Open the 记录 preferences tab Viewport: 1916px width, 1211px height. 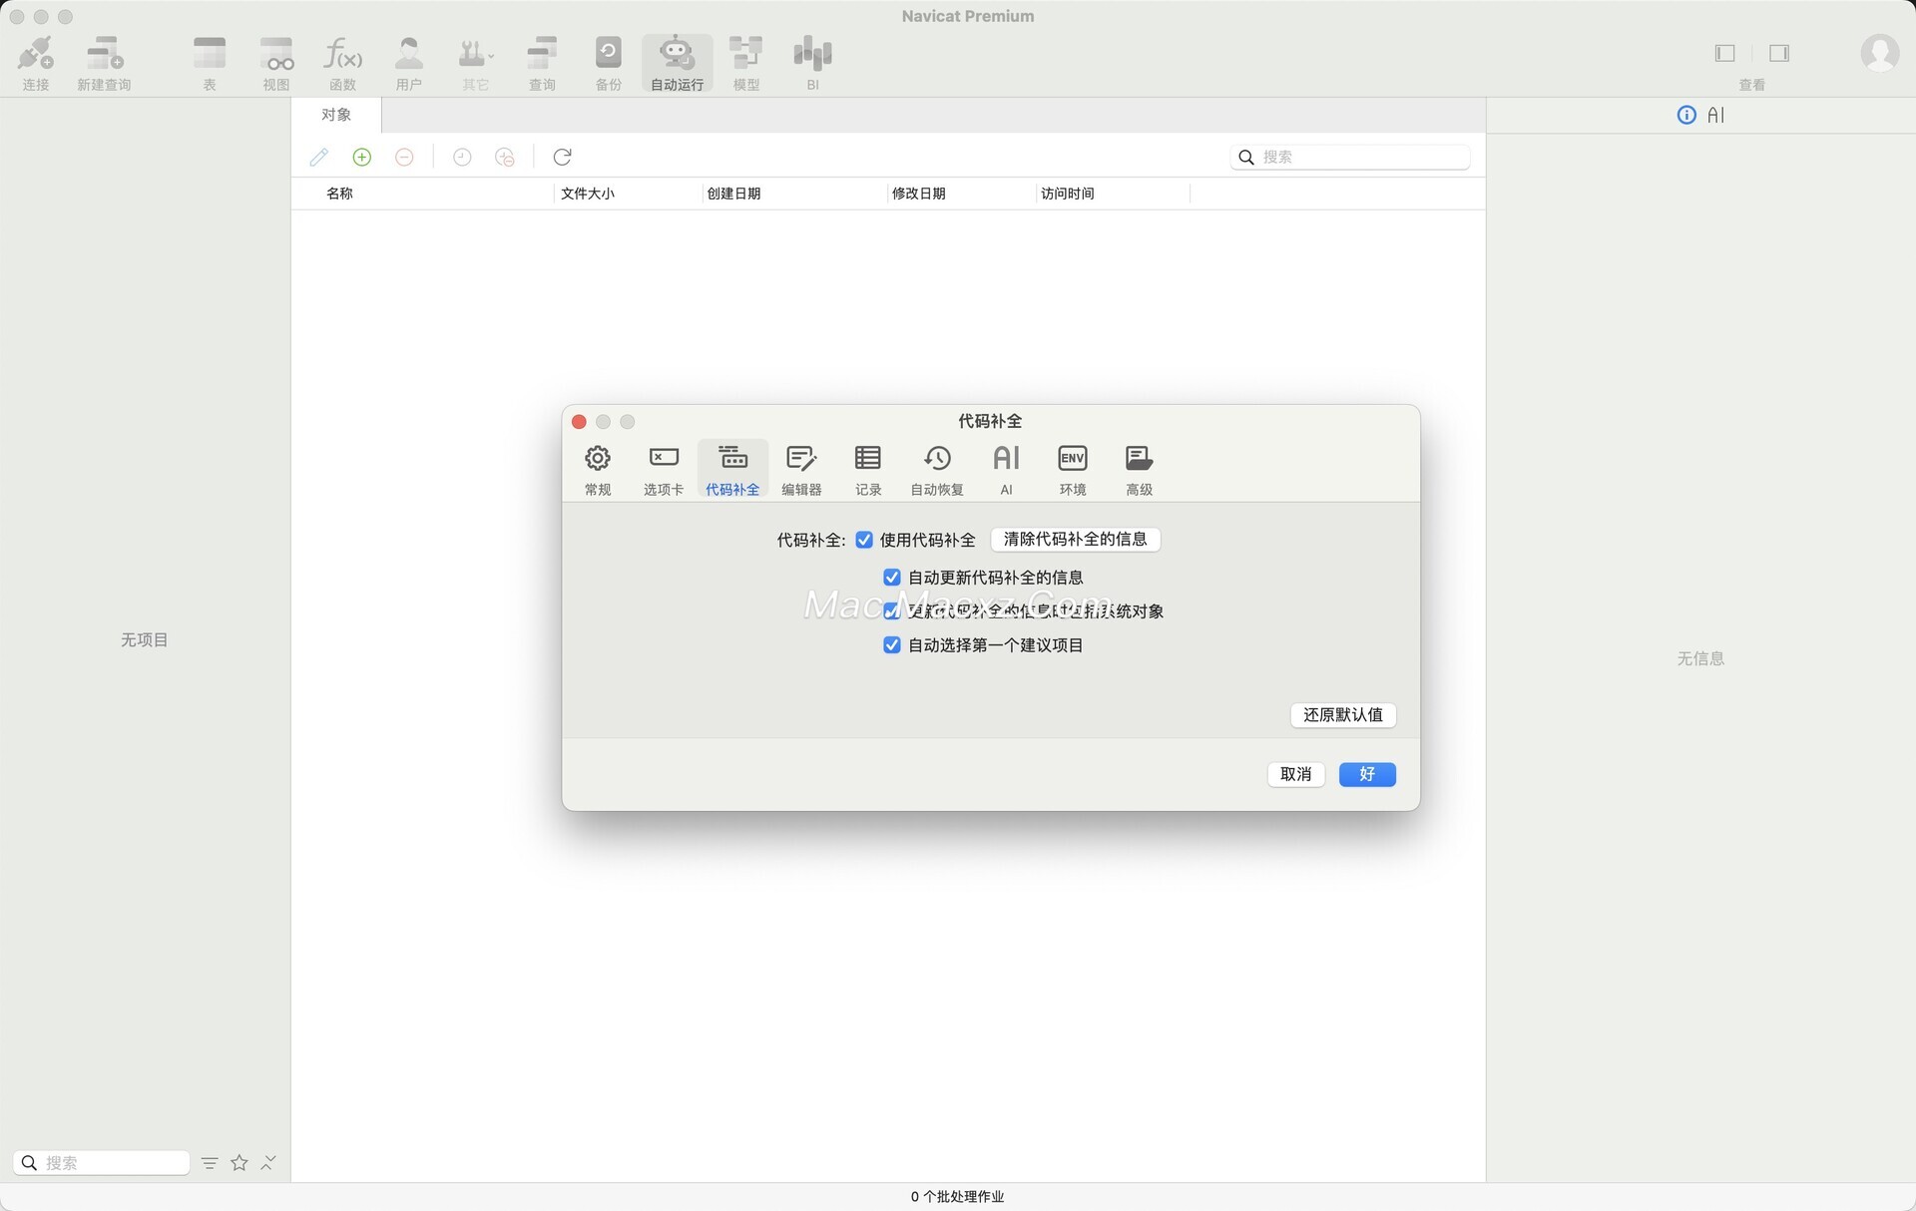[x=868, y=470]
